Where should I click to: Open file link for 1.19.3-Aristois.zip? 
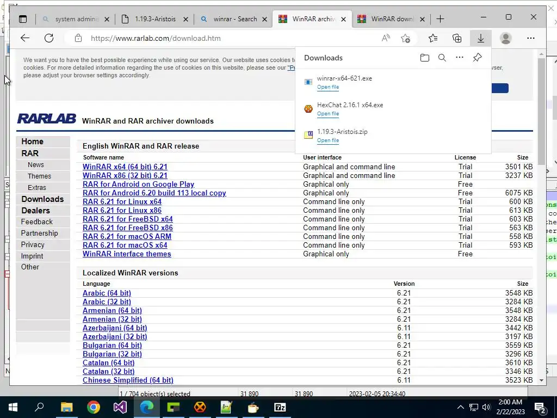click(x=327, y=140)
